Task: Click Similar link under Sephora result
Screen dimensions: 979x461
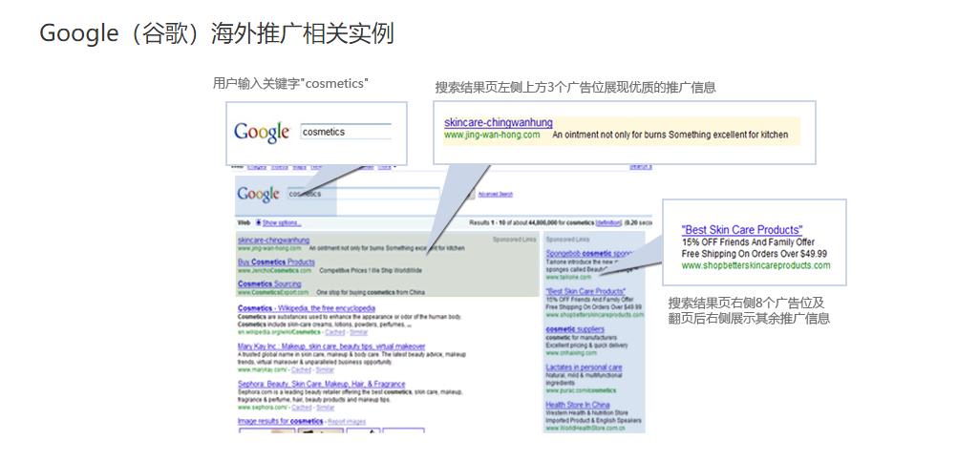Action: (x=325, y=408)
